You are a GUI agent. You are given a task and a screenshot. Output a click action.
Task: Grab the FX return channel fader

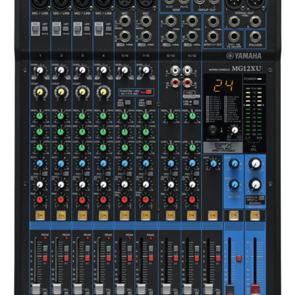click(x=208, y=289)
